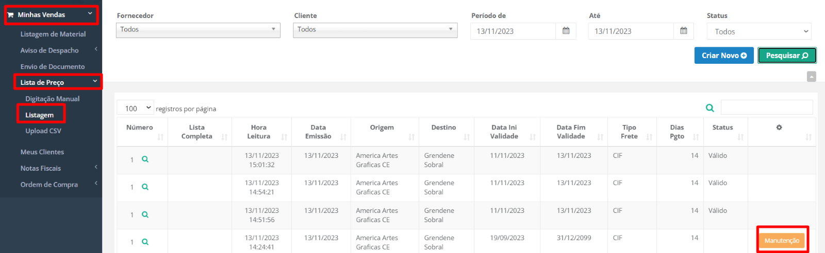View details of the 15:01:32 price list row
825x253 pixels.
[145, 159]
